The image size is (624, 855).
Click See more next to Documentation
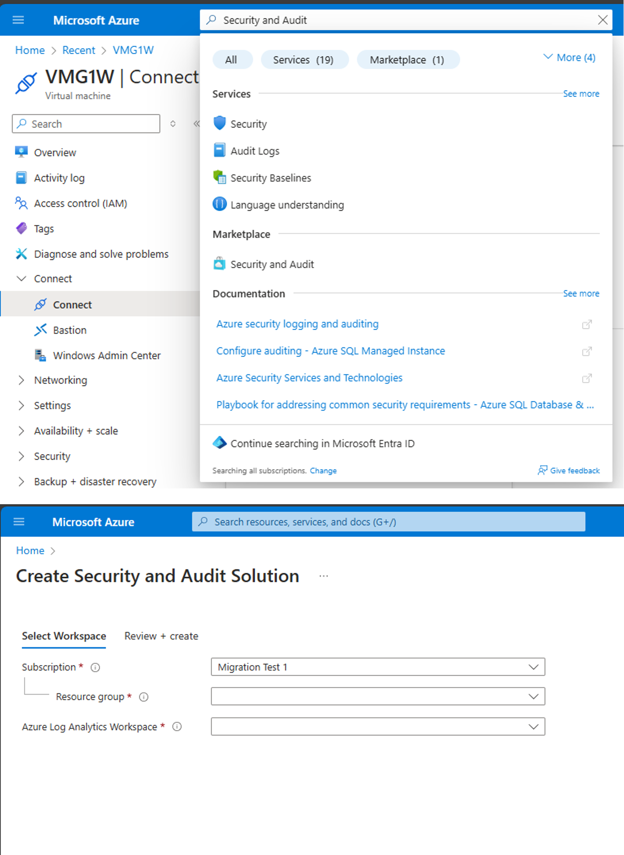581,293
